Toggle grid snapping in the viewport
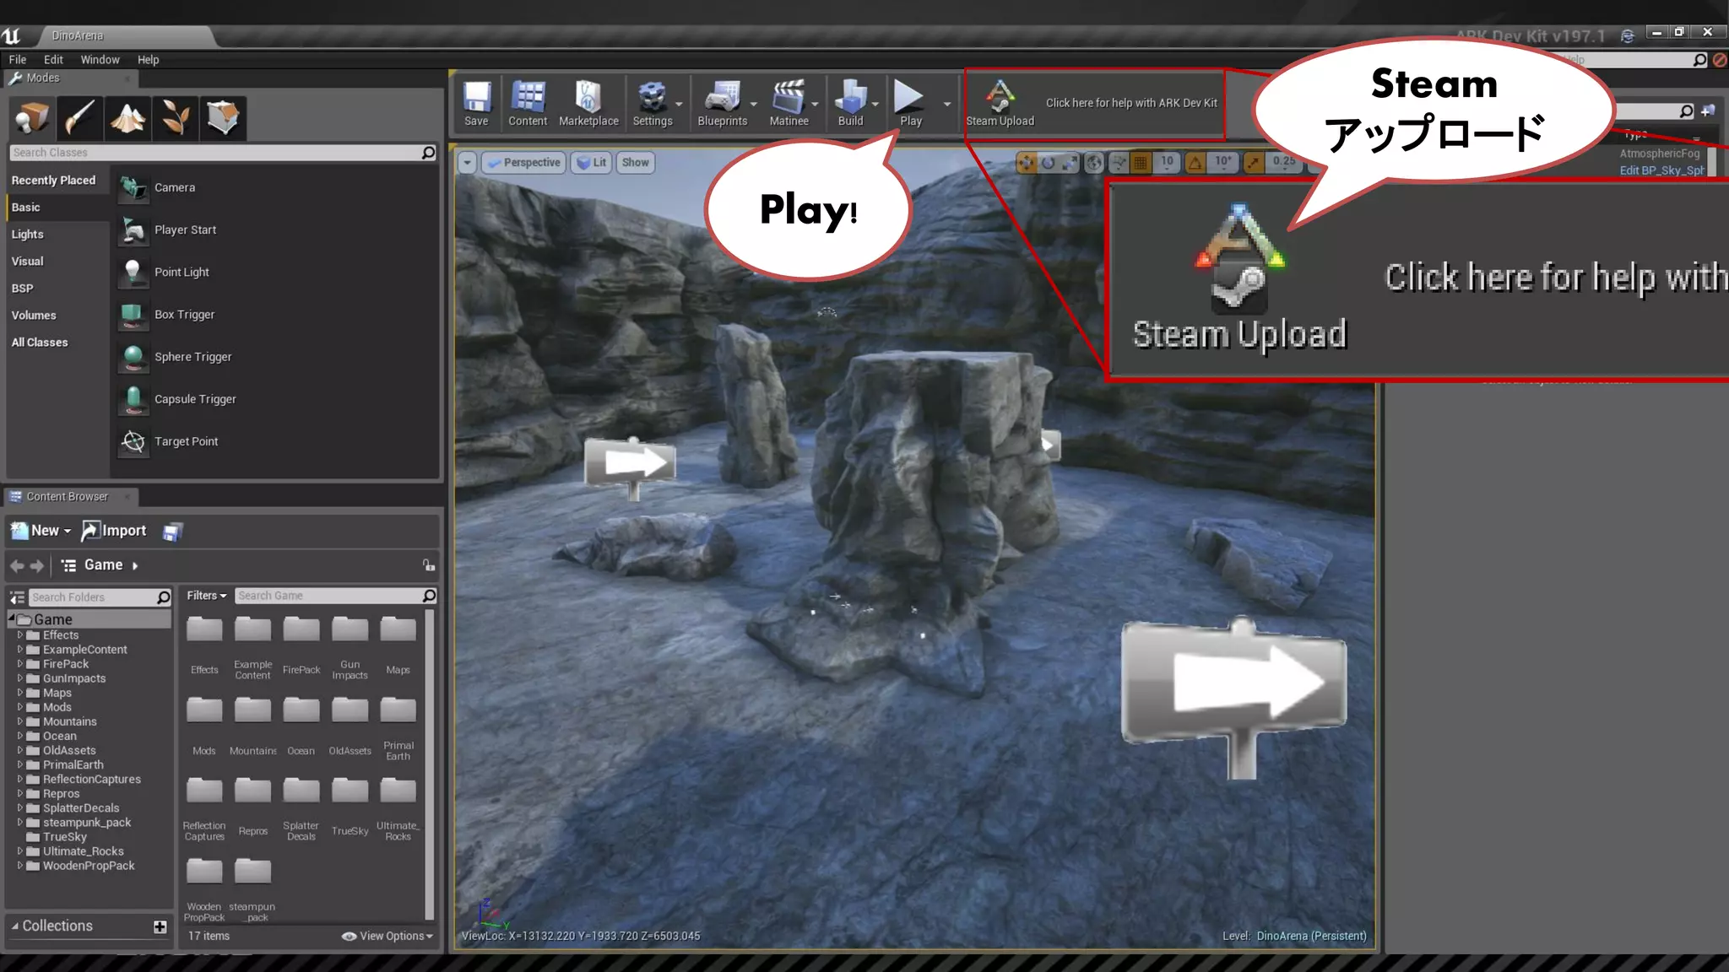 point(1141,163)
